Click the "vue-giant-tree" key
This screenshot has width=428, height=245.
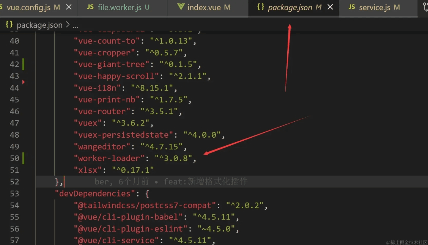[x=112, y=64]
